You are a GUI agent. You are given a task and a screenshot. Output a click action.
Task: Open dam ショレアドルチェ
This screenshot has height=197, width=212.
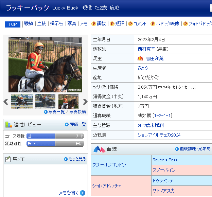(x=107, y=186)
